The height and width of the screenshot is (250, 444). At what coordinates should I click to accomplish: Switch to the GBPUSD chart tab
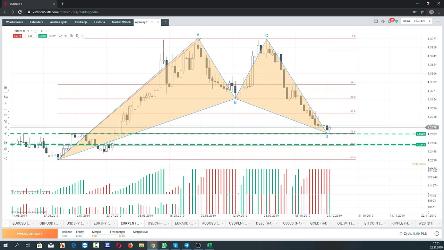click(49, 223)
